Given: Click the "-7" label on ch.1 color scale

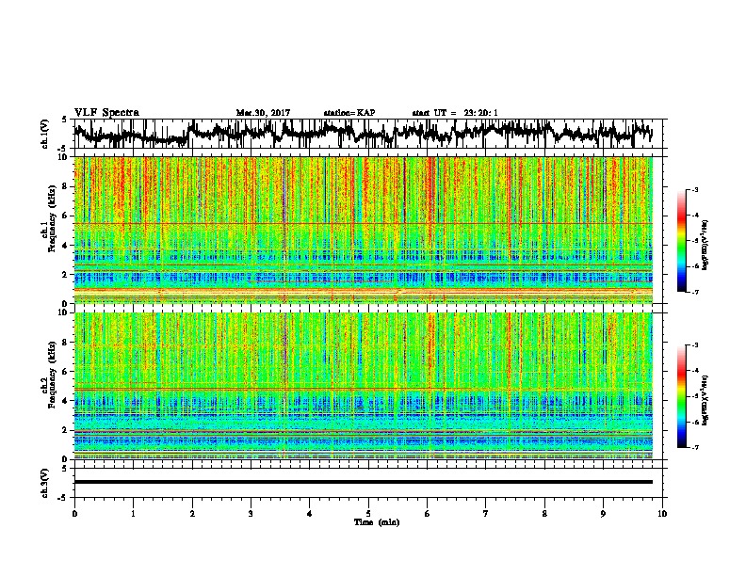Looking at the screenshot, I should click(695, 292).
